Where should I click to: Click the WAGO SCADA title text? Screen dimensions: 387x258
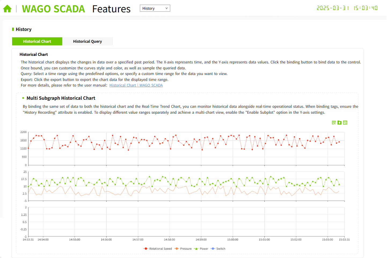point(53,9)
